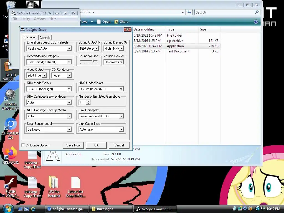Open the Emulation Speed, LCD Refresh dropdown

(x=69, y=48)
